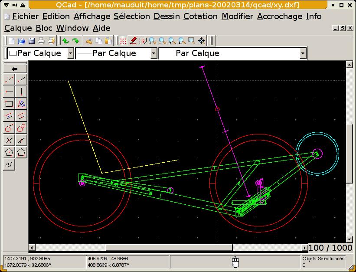Click the grid spacing text 100 / 1000

(330, 248)
